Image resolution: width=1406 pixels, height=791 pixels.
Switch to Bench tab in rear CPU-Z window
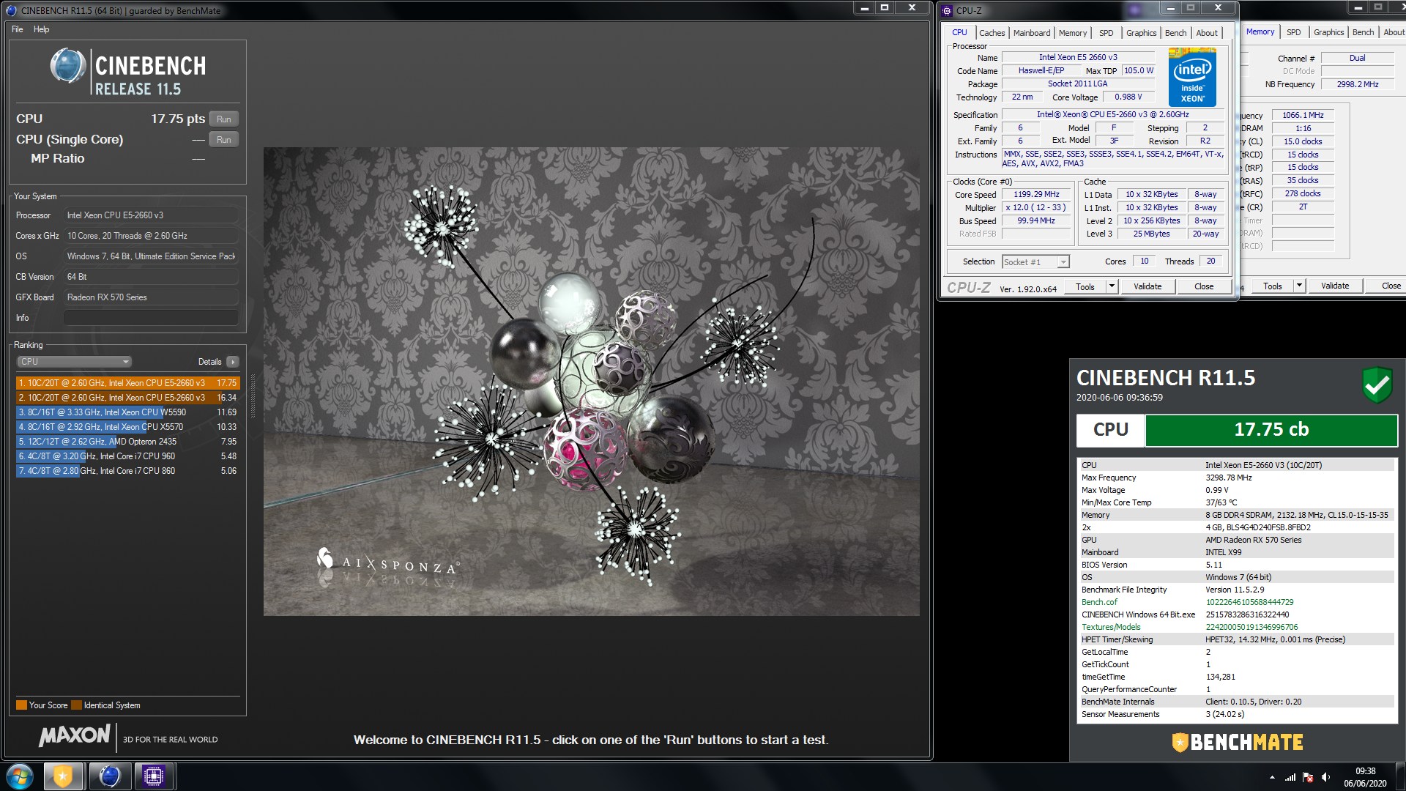tap(1363, 32)
